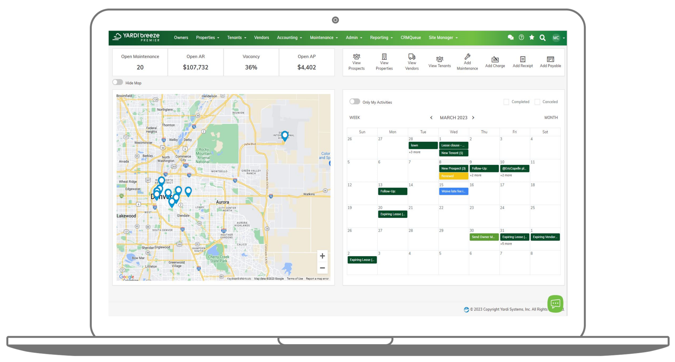The height and width of the screenshot is (362, 675).
Task: Expand the Properties dropdown menu
Action: [x=207, y=38]
